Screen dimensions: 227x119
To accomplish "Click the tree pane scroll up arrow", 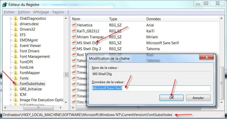I will pos(66,18).
